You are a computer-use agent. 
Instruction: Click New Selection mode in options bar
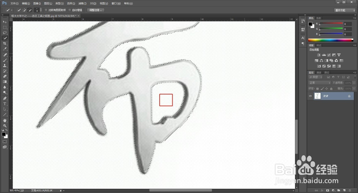coord(19,10)
